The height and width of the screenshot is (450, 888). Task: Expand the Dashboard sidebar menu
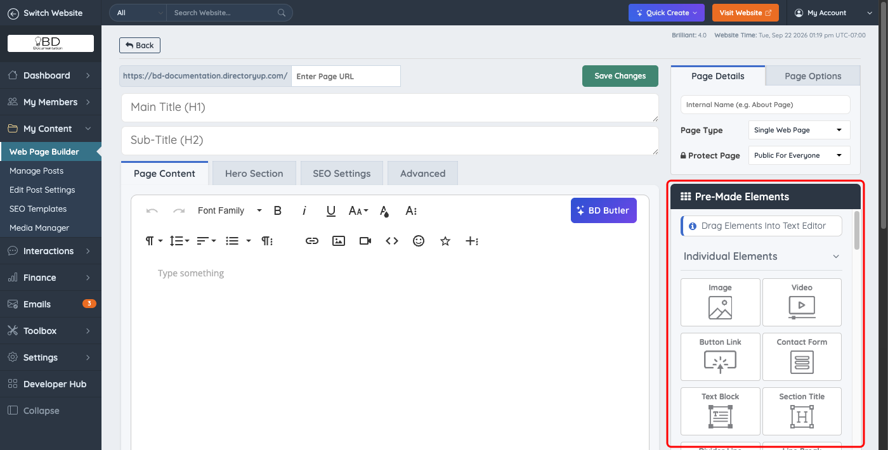click(51, 75)
